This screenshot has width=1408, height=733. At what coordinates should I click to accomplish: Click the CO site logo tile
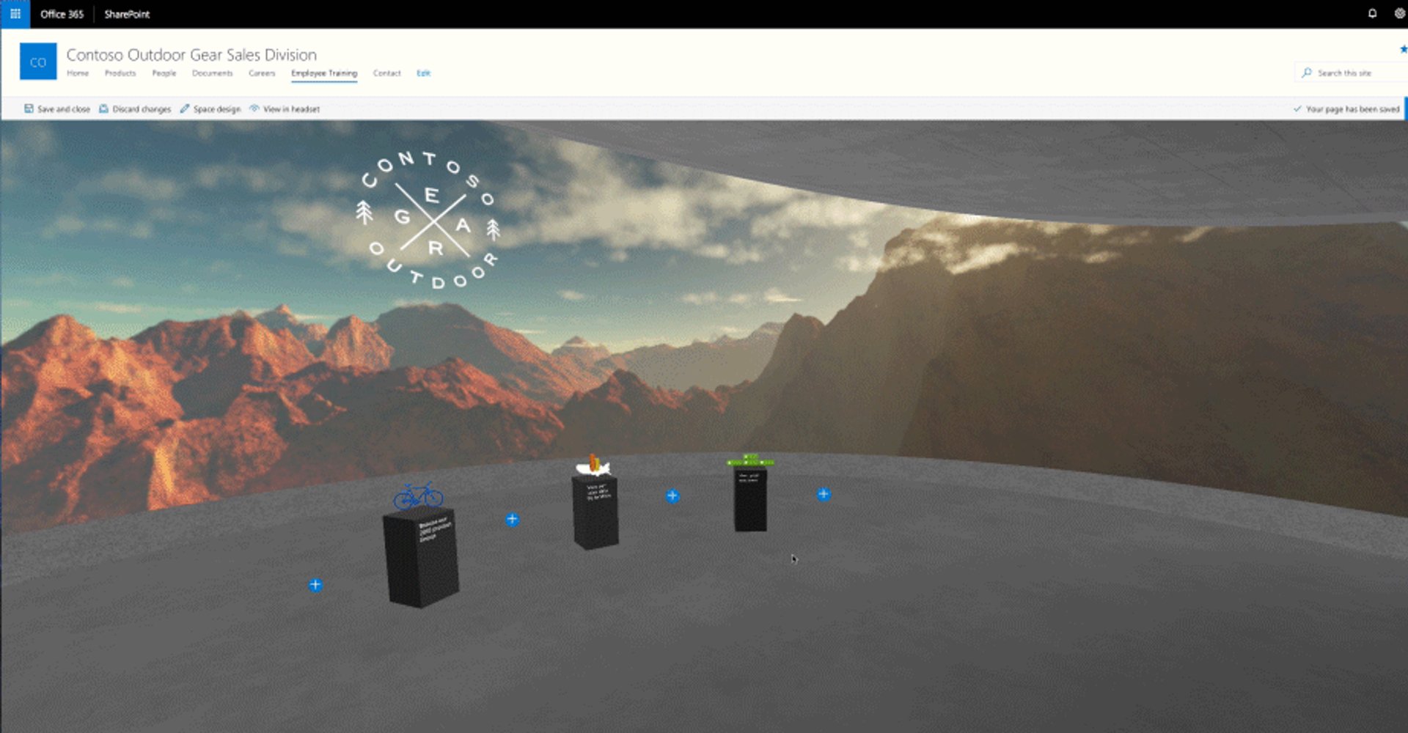point(38,62)
